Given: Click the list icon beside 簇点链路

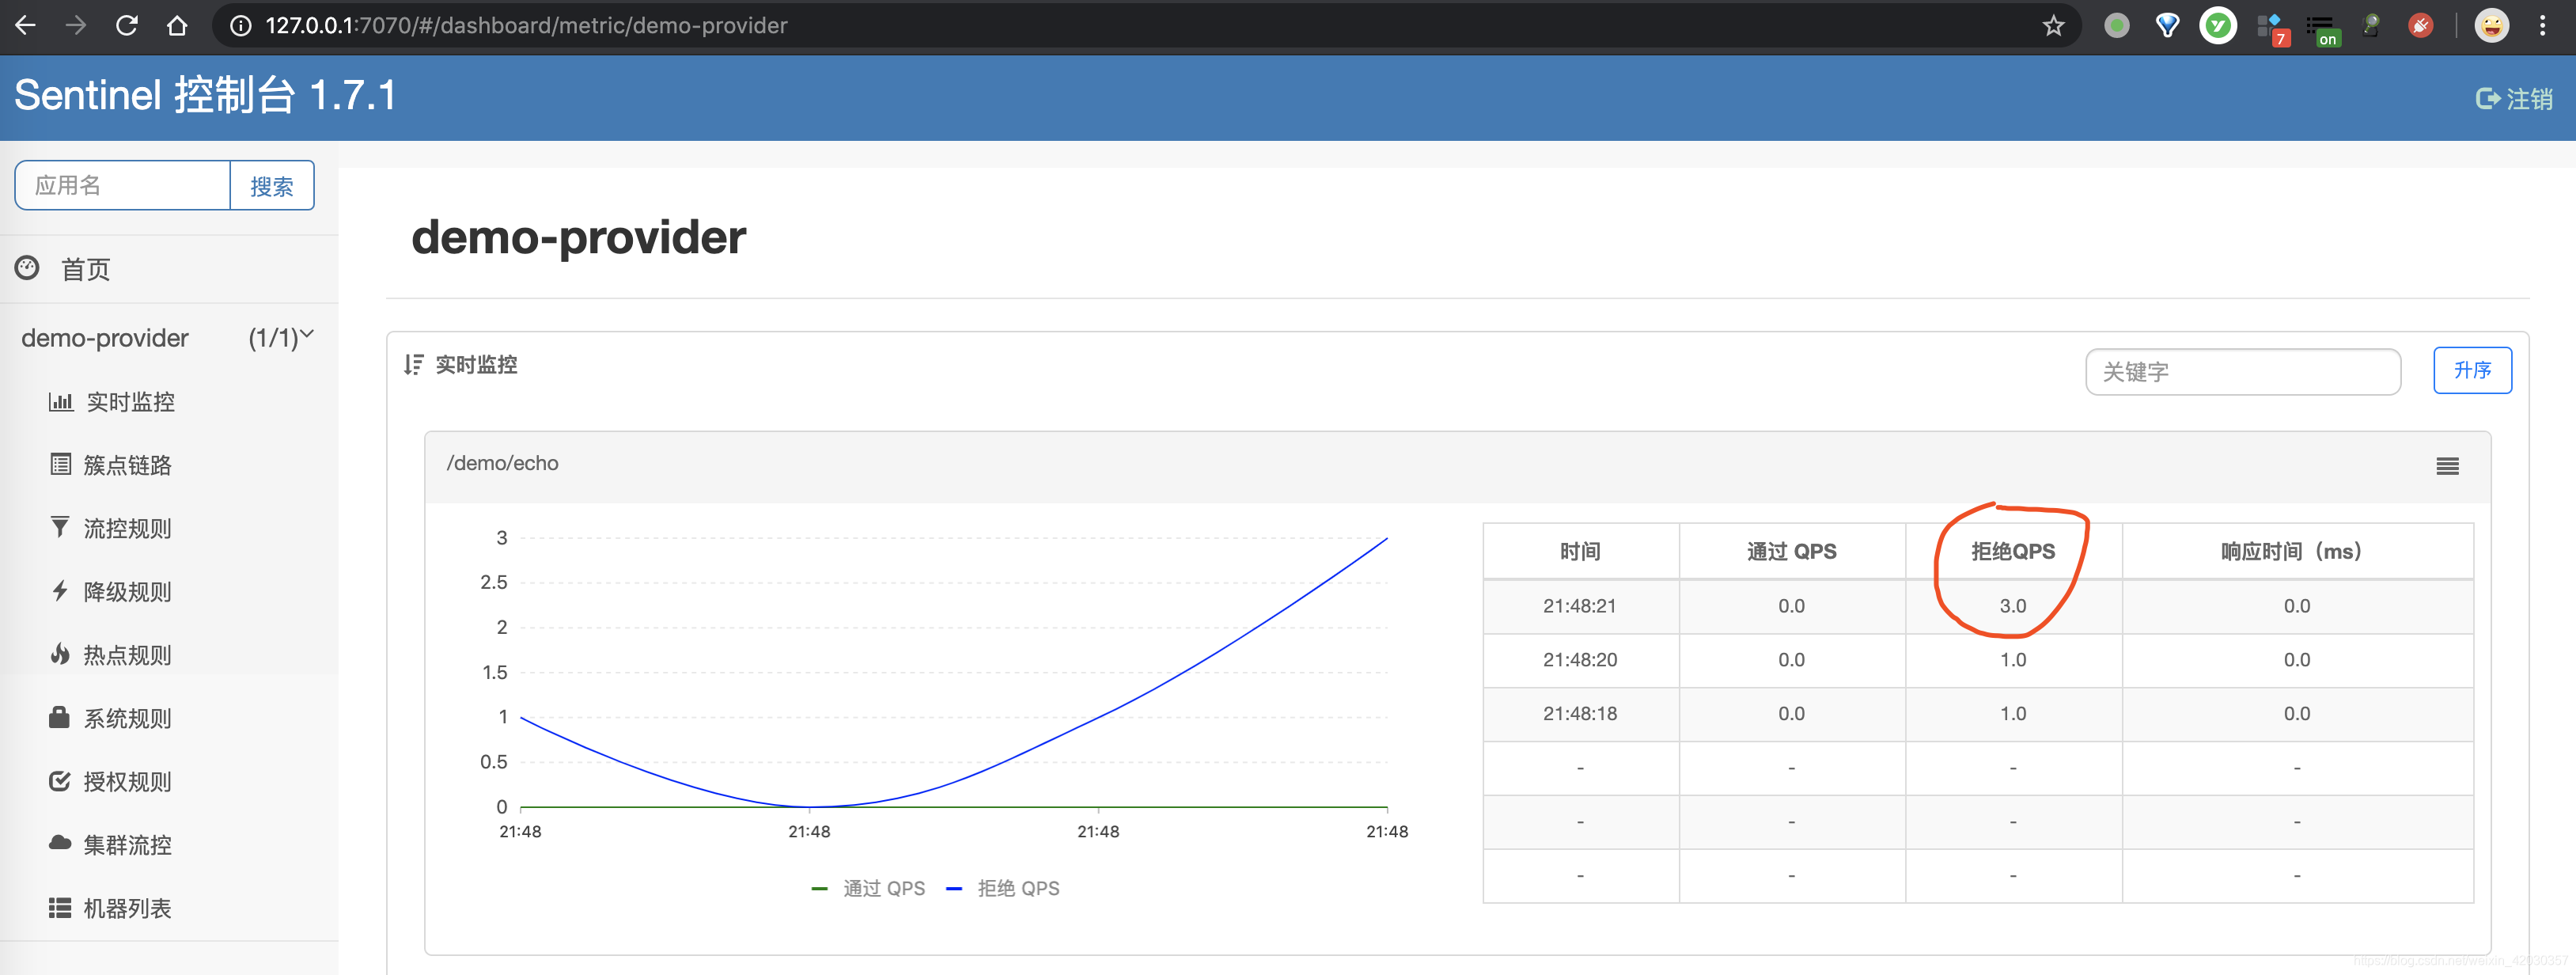Looking at the screenshot, I should click(x=60, y=465).
